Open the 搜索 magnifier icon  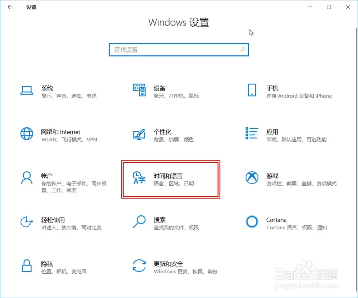(139, 221)
